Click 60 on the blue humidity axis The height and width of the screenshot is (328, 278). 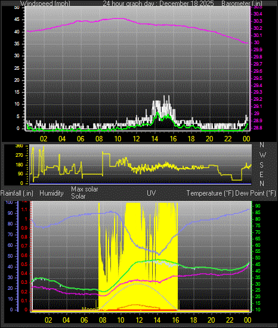[x=10, y=245]
